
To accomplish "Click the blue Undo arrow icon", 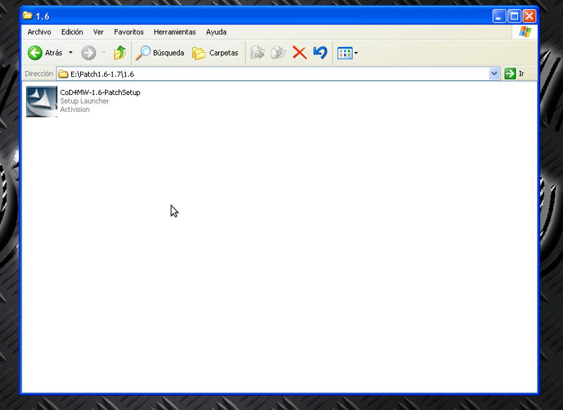I will tap(320, 53).
